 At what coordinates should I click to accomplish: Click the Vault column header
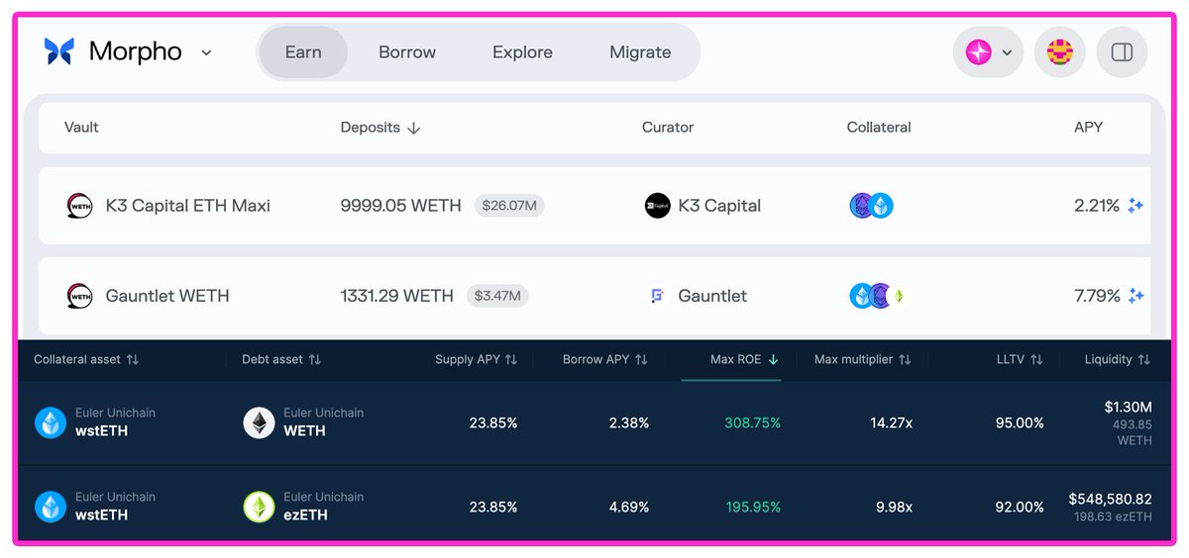81,128
